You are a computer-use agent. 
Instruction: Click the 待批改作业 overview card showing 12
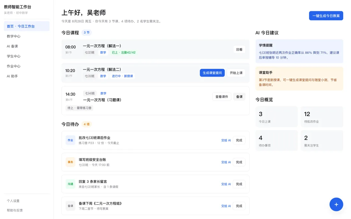pos(322,117)
